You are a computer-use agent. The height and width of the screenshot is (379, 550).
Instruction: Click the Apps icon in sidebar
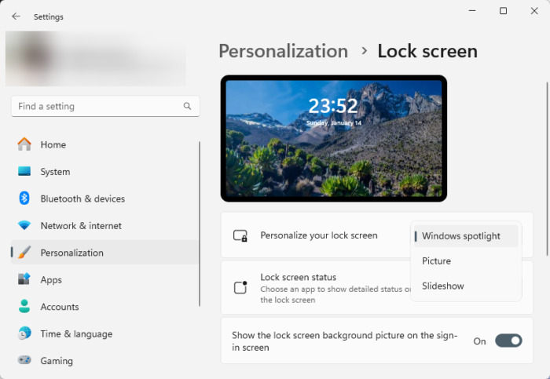pos(24,279)
